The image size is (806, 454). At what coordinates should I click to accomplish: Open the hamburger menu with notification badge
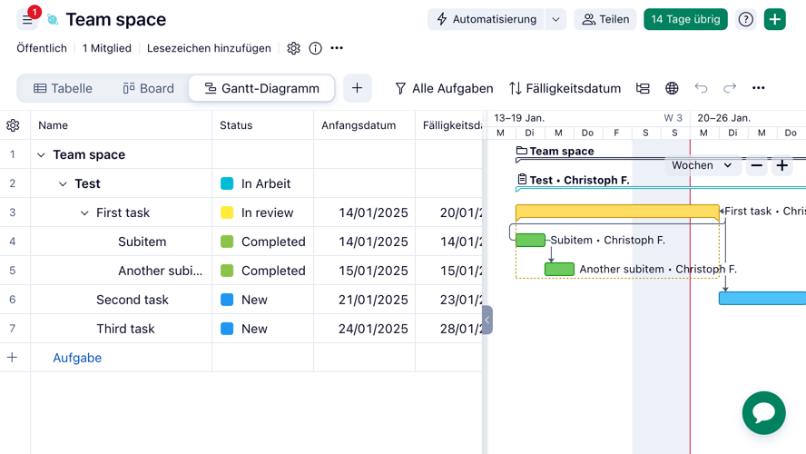(27, 19)
